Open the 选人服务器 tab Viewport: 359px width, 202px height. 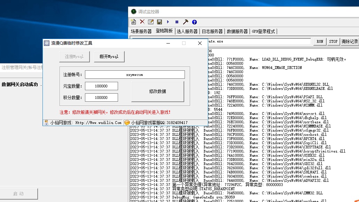(x=187, y=31)
